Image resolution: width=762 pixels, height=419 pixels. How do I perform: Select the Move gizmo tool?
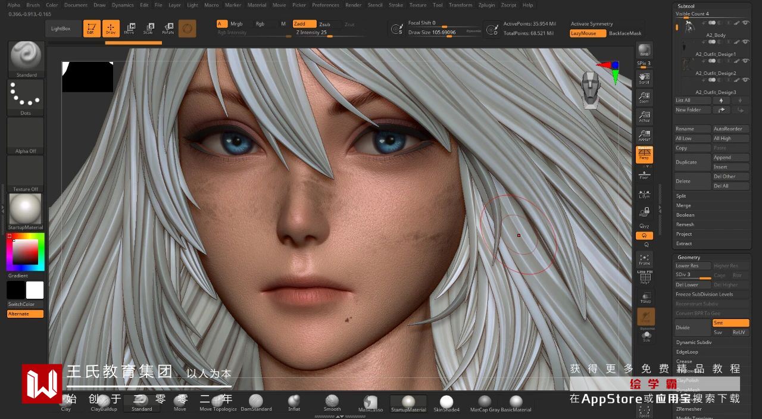click(x=129, y=28)
